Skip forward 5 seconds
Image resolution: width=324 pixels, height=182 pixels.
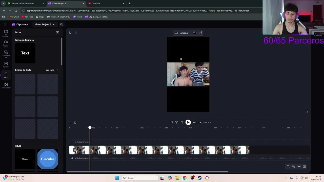pos(182,123)
